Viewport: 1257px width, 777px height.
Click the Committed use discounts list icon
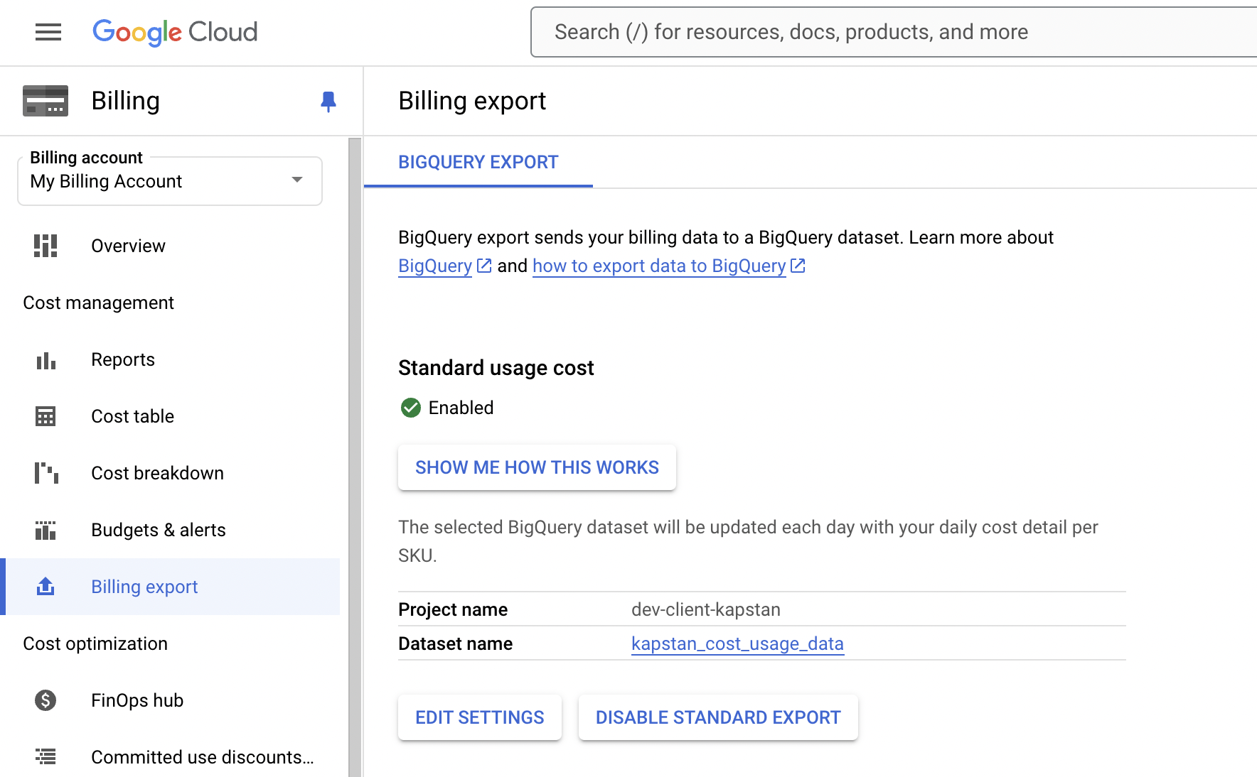(x=46, y=757)
